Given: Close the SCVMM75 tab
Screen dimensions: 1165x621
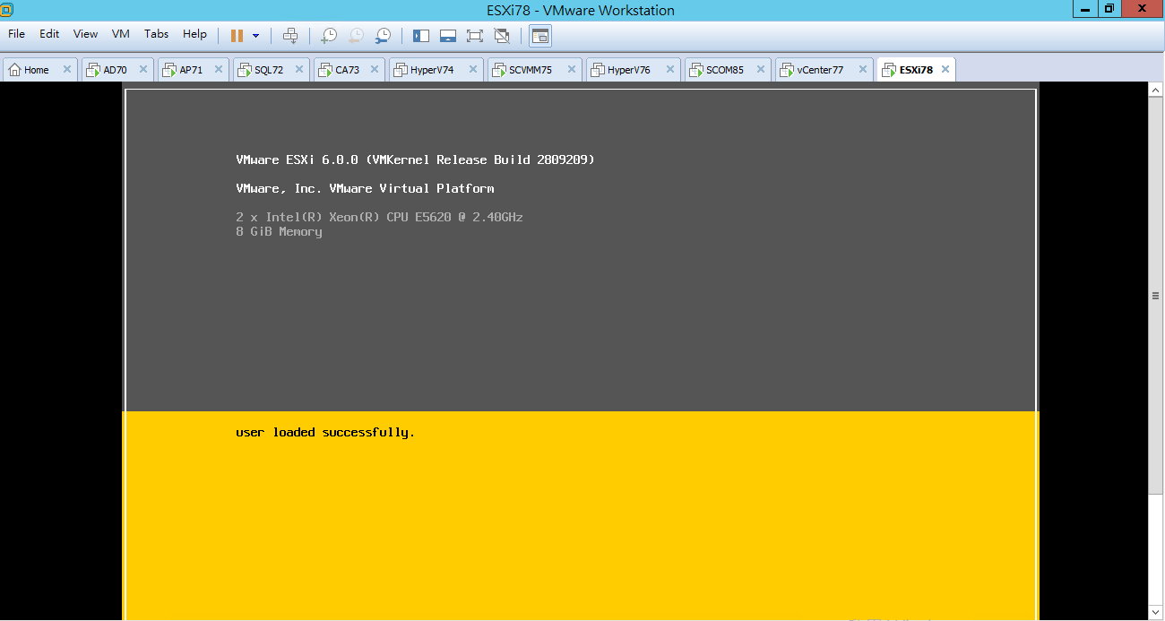Looking at the screenshot, I should click(x=572, y=70).
